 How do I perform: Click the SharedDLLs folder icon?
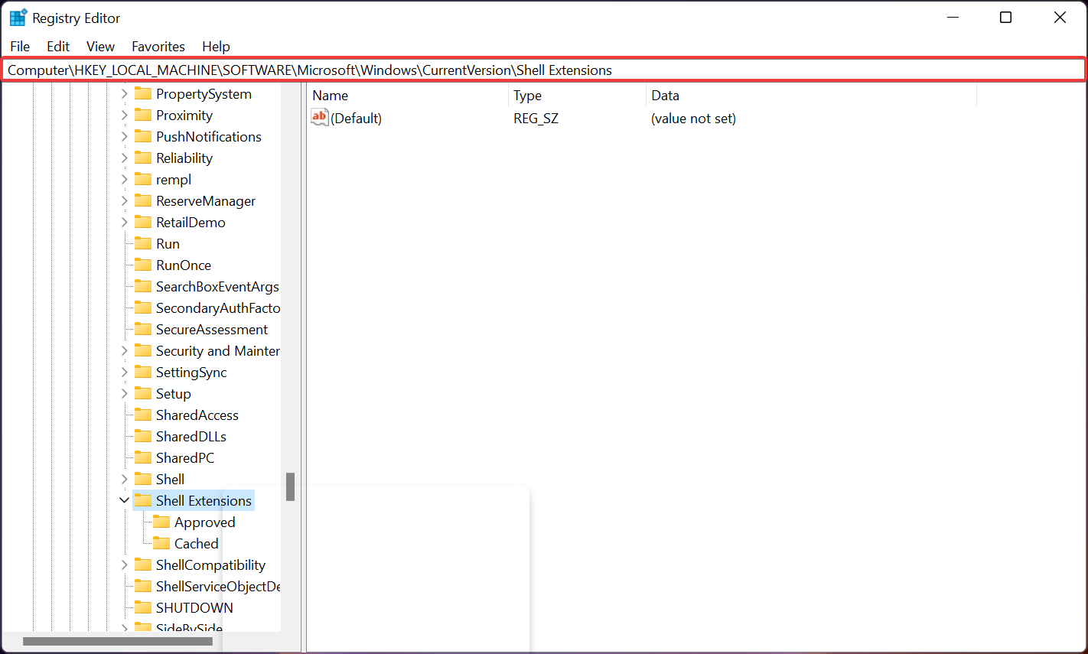pyautogui.click(x=143, y=436)
